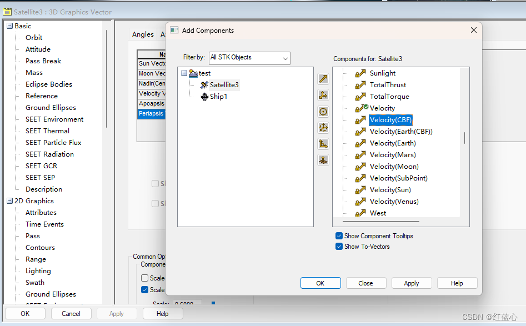Click the plane type filter icon
526x326 pixels.
pos(323,160)
